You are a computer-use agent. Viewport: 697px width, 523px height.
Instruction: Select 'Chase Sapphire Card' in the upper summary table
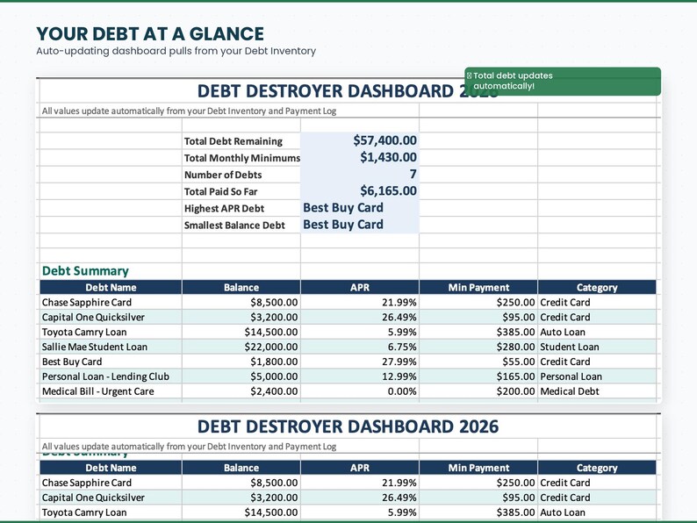tap(111, 302)
